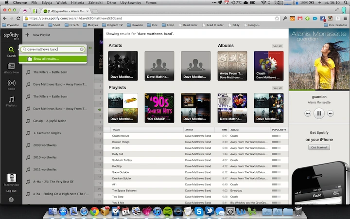Bookmark page with the star icon
Viewport: 350px width, 219px height.
tap(277, 18)
